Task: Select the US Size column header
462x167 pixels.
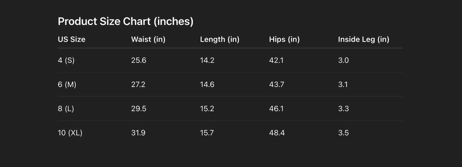Action: point(72,40)
